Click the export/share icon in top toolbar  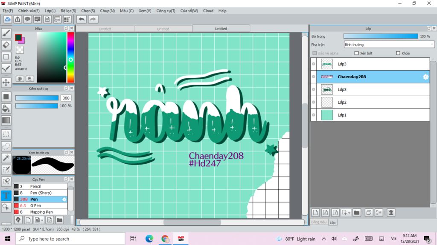[17, 19]
